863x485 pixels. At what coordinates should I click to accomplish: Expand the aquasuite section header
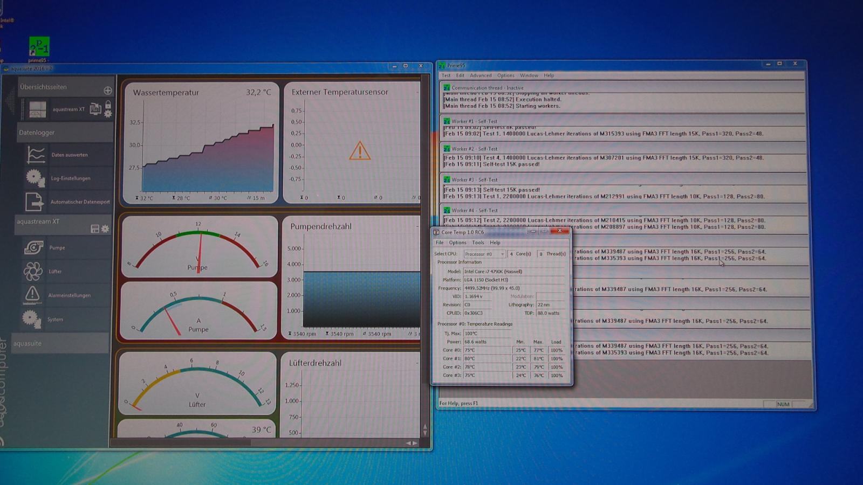coord(60,343)
